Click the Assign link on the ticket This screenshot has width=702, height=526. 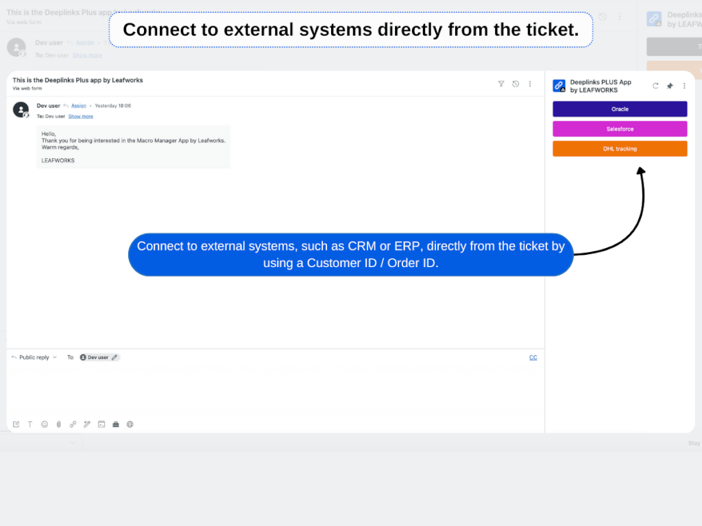click(x=77, y=105)
